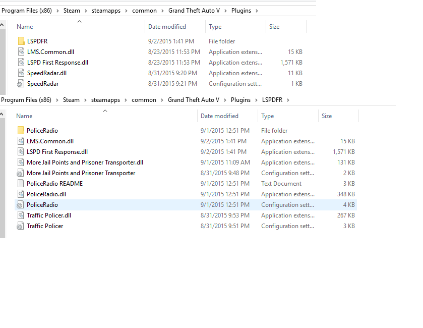Expand chevron after Plugins in LSPDFR window
Image resolution: width=423 pixels, height=328 pixels.
pos(256,100)
